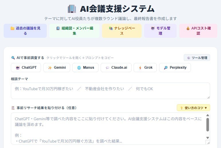Click clipboard icon beside 事前リサーチ結果を貼り付ける
The height and width of the screenshot is (148, 221).
13,108
